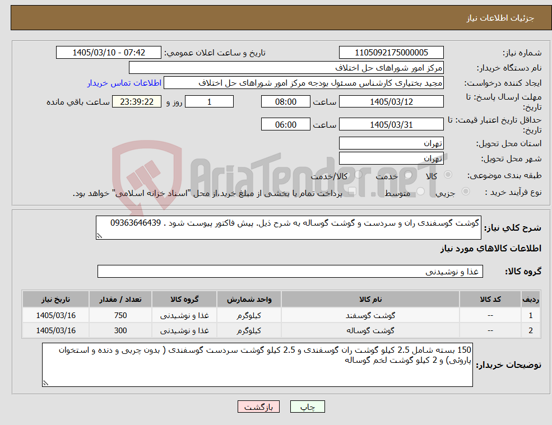Click the quantity cell 300
Image resolution: width=552 pixels, height=425 pixels.
coord(120,331)
